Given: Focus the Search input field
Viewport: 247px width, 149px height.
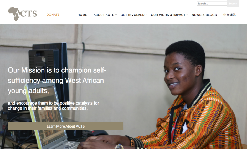Looking at the screenshot, I should click(x=212, y=3).
